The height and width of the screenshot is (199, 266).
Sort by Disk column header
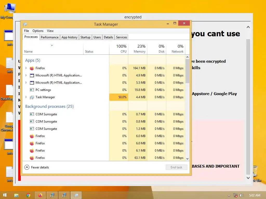157,49
